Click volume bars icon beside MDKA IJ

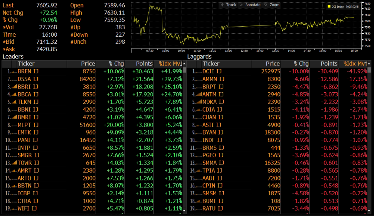[199, 102]
